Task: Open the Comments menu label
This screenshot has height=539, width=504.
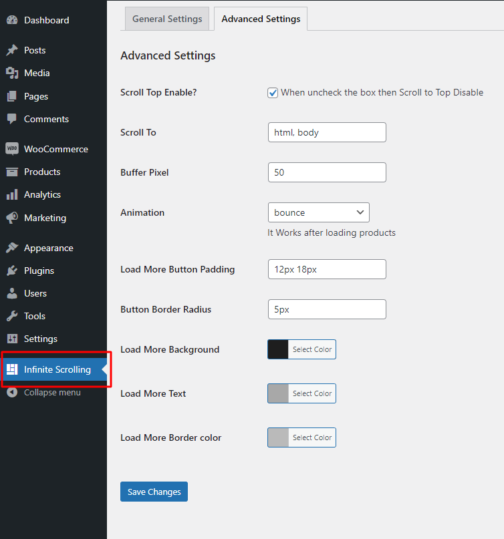Action: coord(46,119)
